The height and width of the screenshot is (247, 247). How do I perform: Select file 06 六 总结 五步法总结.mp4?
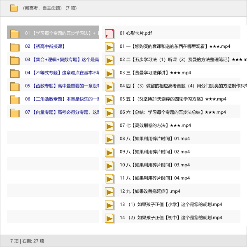pyautogui.click(x=173, y=112)
